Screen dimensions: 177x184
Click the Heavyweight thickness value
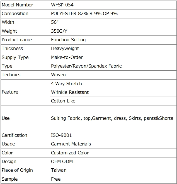[x=65, y=49]
